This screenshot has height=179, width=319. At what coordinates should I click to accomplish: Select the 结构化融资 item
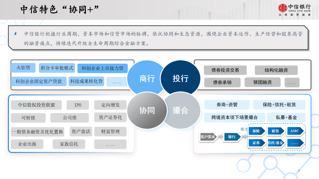point(276,70)
